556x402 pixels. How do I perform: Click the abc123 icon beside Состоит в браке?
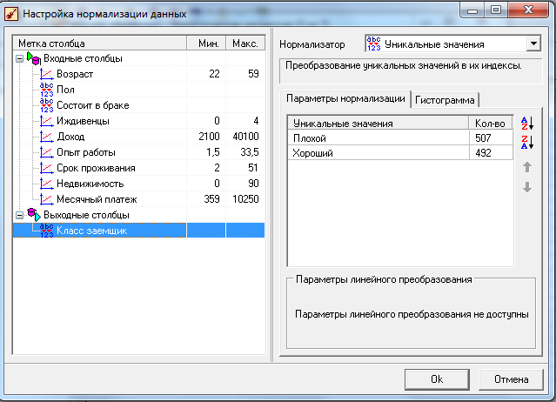(46, 105)
